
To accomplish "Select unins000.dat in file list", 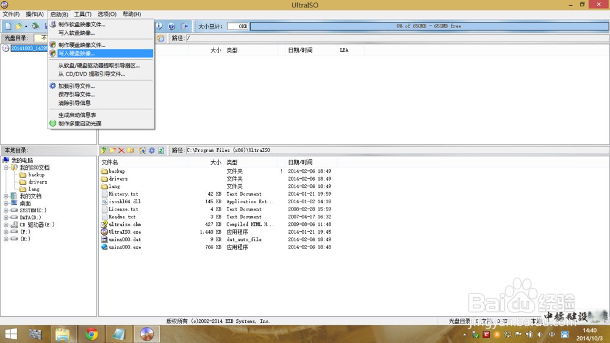I will tap(124, 239).
